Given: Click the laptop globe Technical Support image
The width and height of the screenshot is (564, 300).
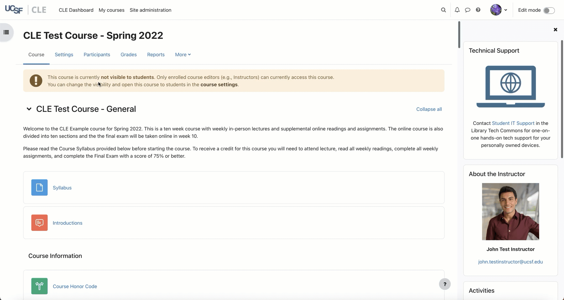Looking at the screenshot, I should pos(510,86).
